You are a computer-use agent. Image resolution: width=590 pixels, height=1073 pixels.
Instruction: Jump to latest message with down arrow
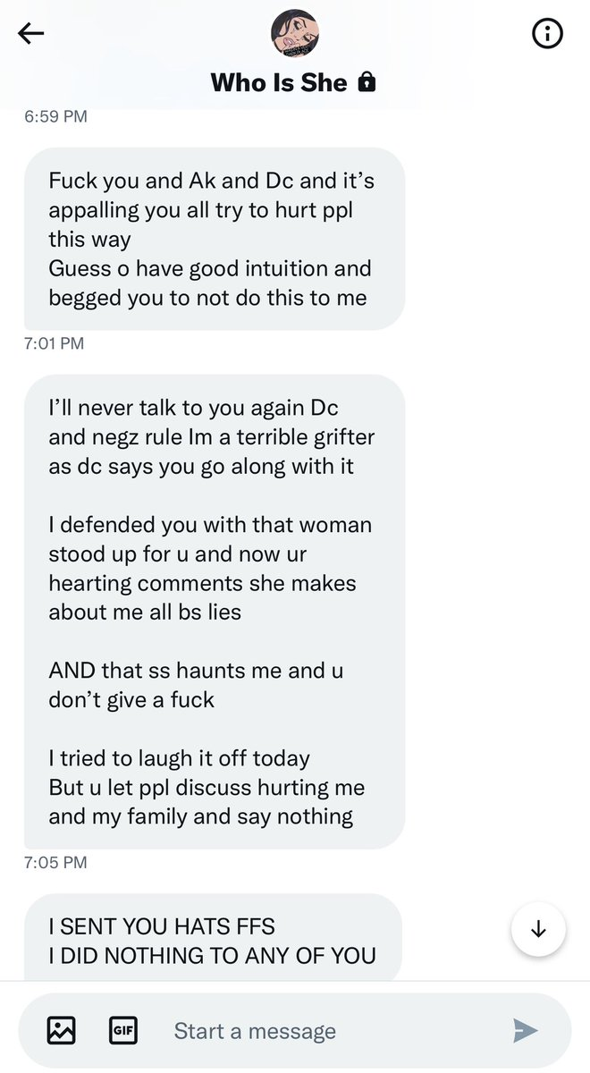click(x=538, y=929)
